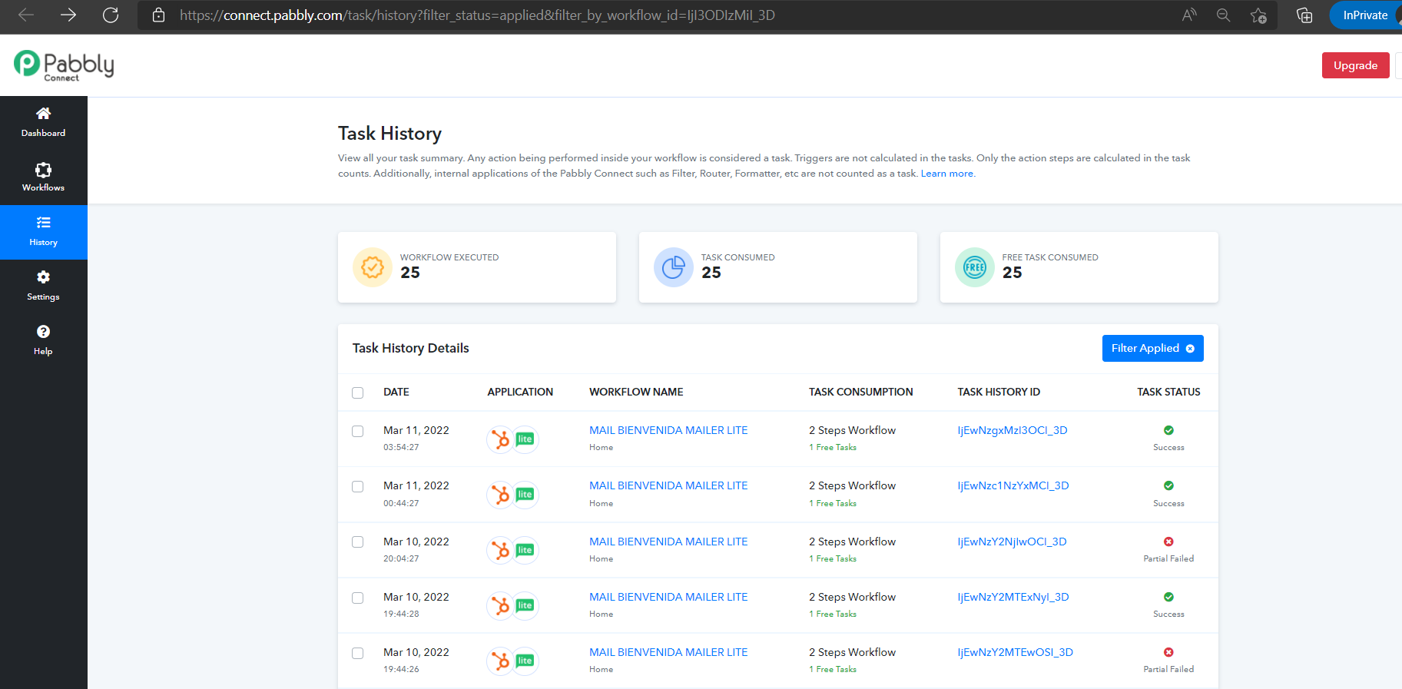Click Success status icon for 00:44:27 row
The width and height of the screenshot is (1402, 689).
tap(1168, 485)
